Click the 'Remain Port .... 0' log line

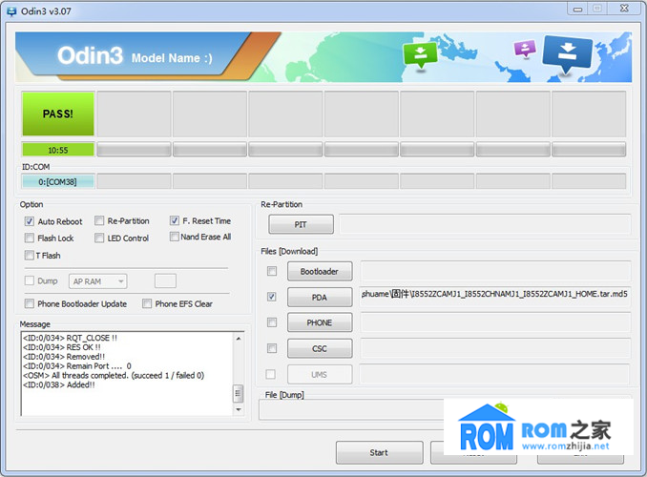click(77, 366)
